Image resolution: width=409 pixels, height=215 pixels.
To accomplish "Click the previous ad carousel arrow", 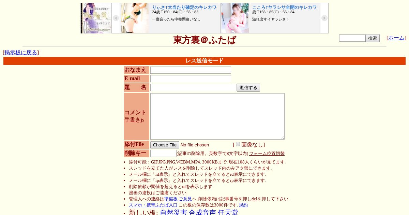I will click(x=116, y=18).
